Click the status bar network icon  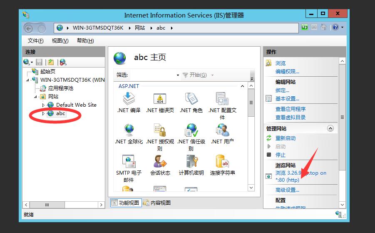pyautogui.click(x=339, y=214)
